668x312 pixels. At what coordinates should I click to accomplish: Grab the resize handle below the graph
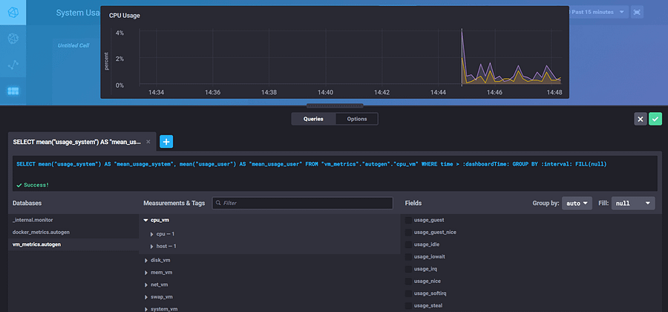334,105
